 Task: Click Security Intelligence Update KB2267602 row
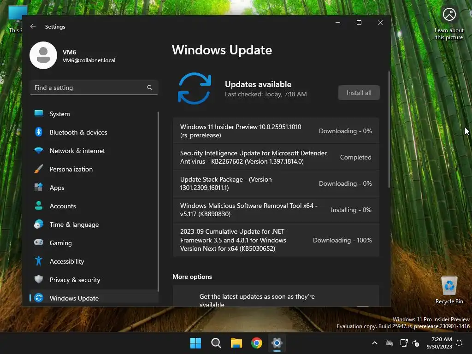(276, 157)
